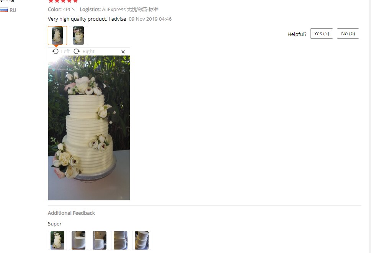Click the five-star rating icons
The image size is (371, 253).
[x=63, y=1]
